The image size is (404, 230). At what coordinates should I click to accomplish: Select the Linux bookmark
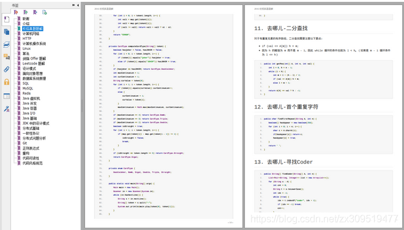pos(26,48)
